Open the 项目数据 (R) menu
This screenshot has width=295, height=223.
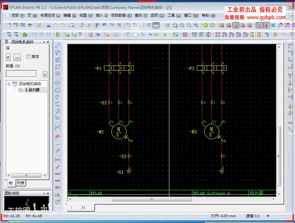(121, 15)
